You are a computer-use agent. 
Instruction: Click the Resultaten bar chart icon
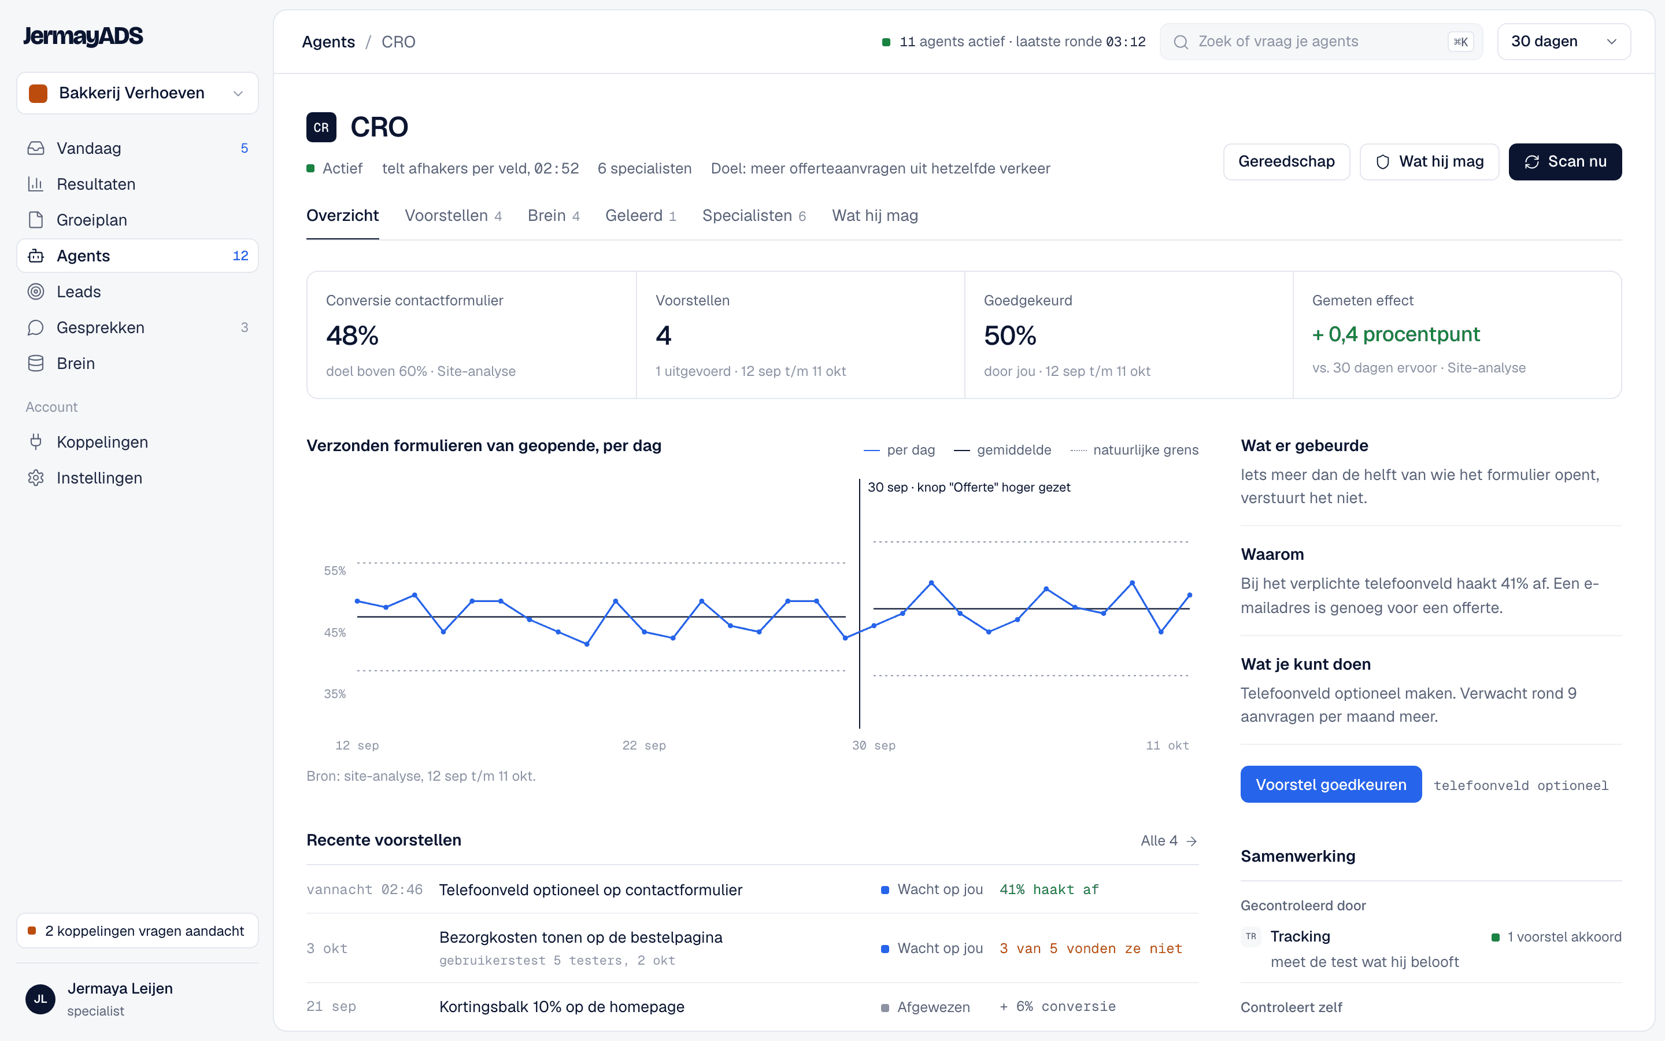[x=36, y=184]
